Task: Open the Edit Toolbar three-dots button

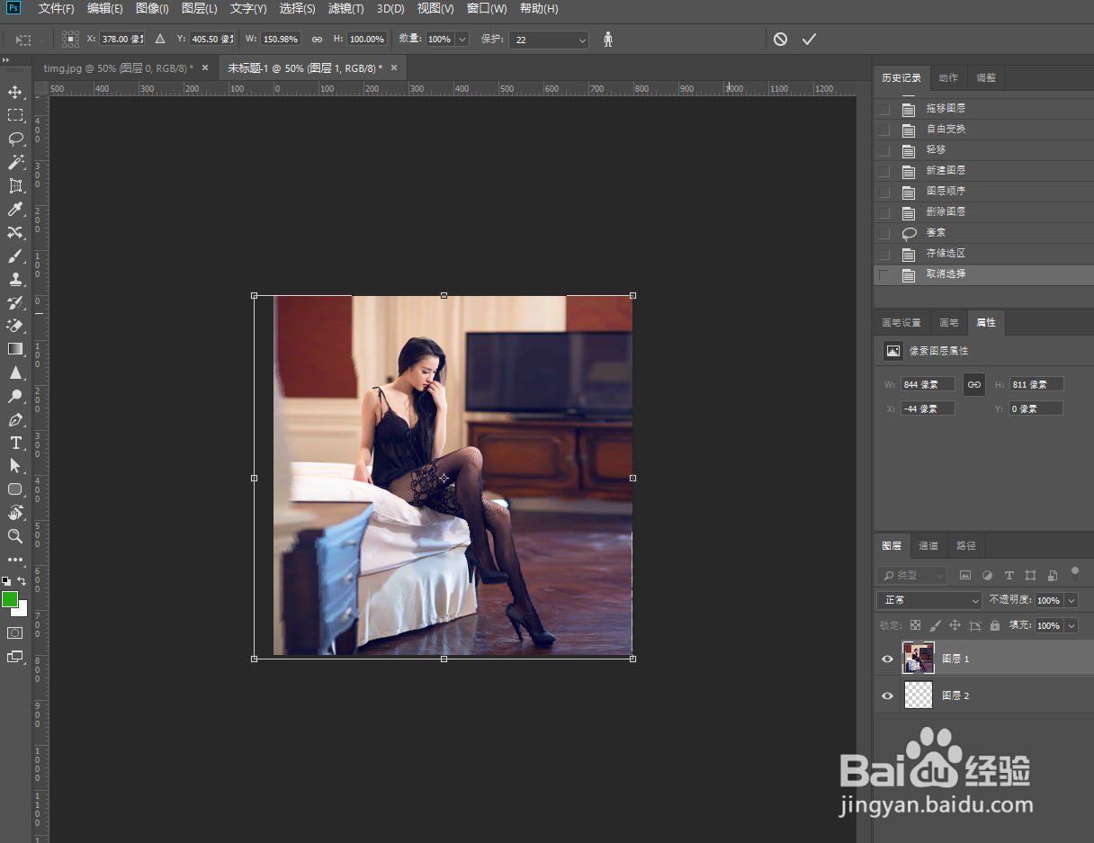Action: [x=15, y=560]
